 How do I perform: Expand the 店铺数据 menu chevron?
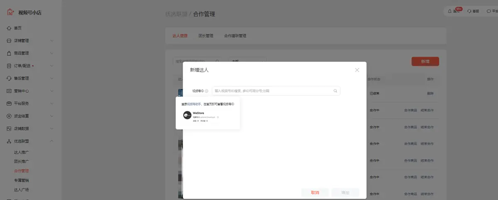52,129
